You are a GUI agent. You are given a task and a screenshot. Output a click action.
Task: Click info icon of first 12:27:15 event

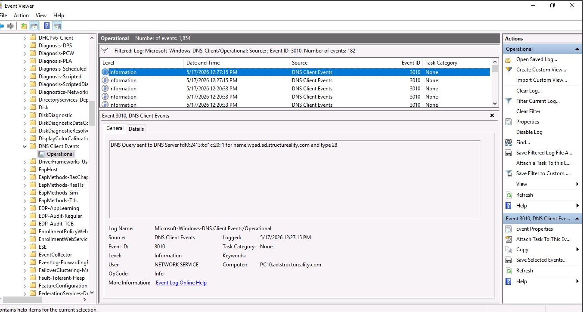(105, 72)
